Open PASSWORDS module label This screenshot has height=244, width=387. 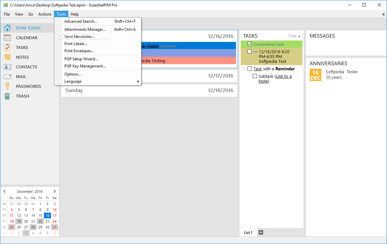pyautogui.click(x=28, y=86)
